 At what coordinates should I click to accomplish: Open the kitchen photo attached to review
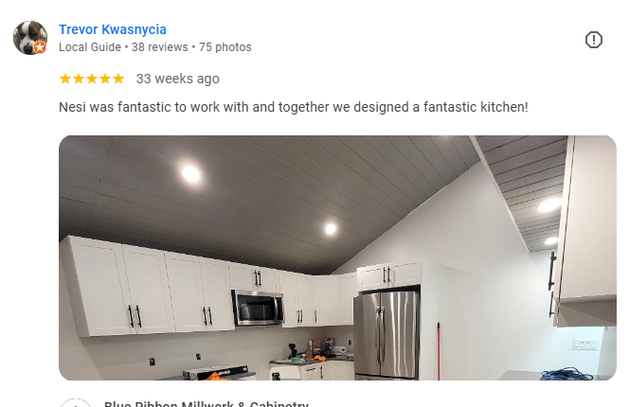point(337,257)
